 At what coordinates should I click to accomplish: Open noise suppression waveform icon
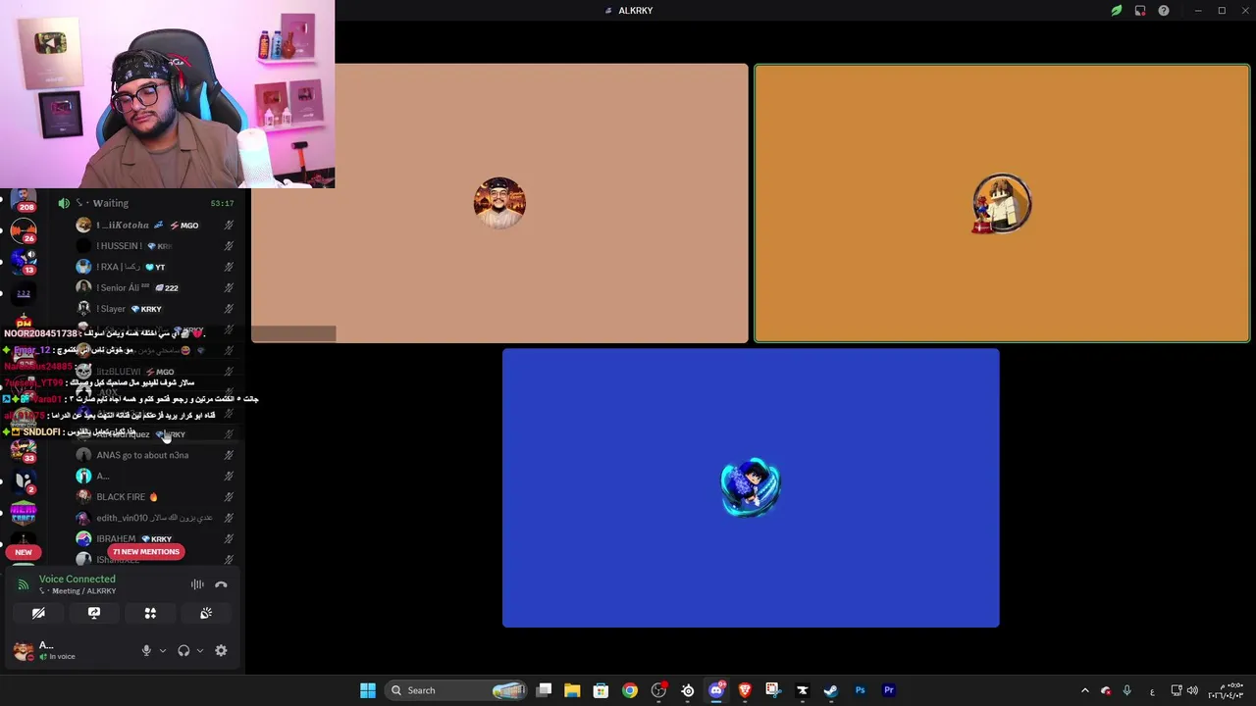(x=197, y=584)
